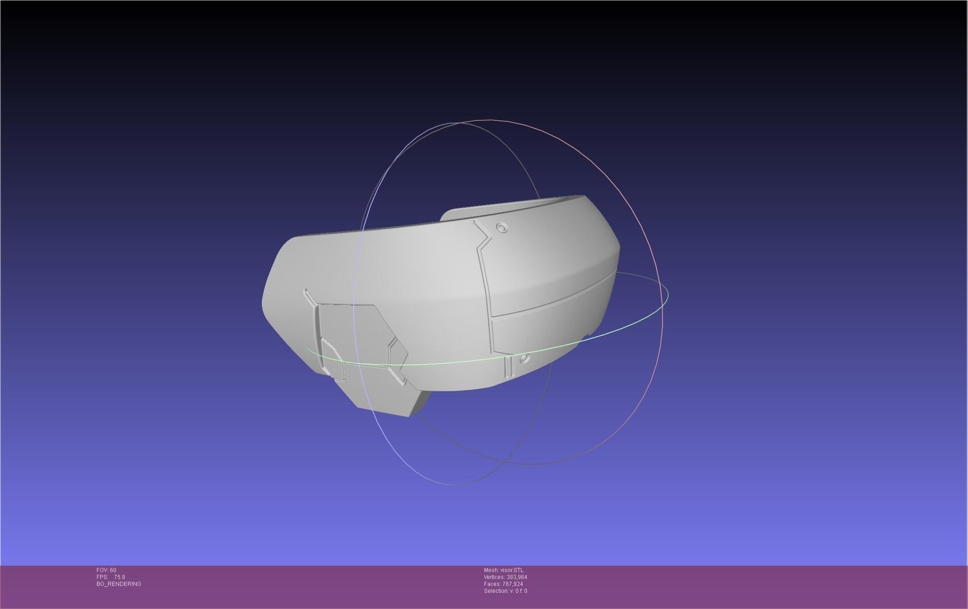Click the BO_RENDERING status label
Image resolution: width=968 pixels, height=609 pixels.
click(119, 584)
